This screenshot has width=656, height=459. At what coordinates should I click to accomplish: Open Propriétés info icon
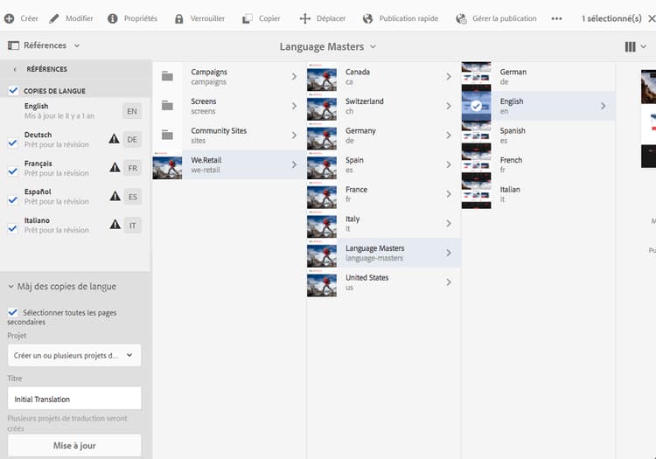113,18
